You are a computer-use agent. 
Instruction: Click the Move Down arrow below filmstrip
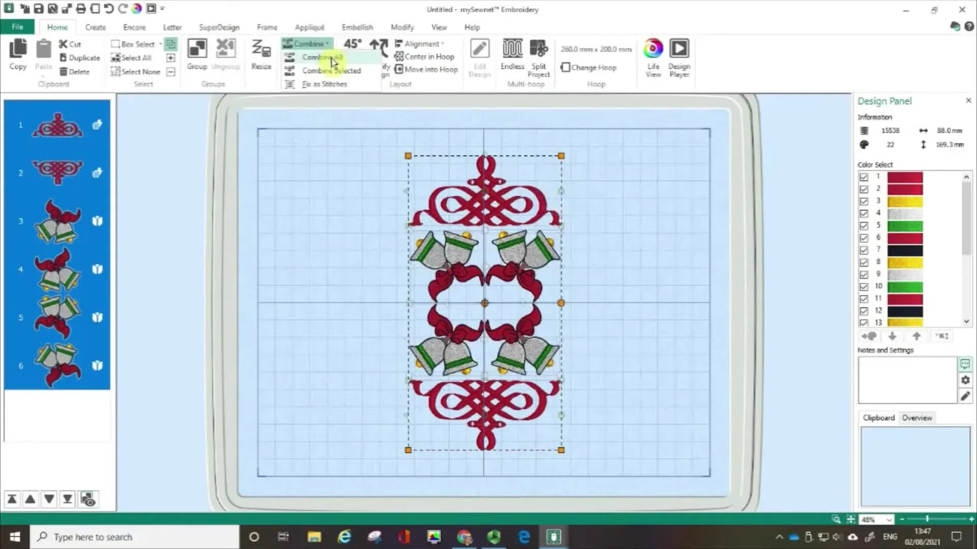pyautogui.click(x=49, y=499)
